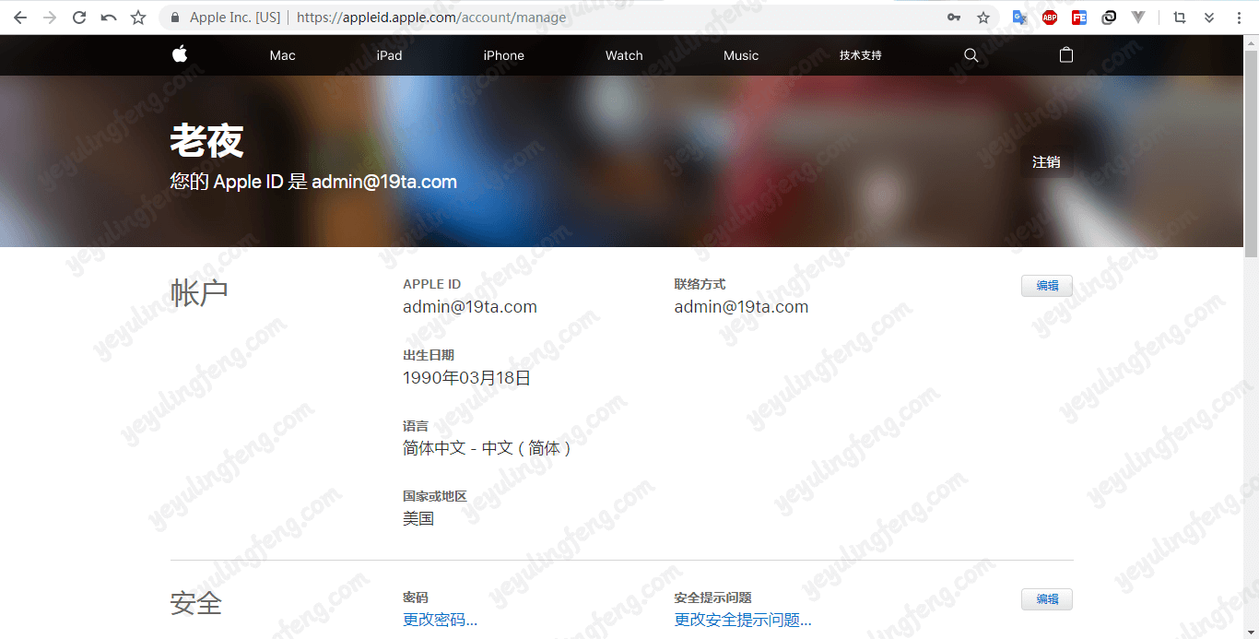Open the iPad menu item
Screen dimensions: 1259x639
click(389, 55)
